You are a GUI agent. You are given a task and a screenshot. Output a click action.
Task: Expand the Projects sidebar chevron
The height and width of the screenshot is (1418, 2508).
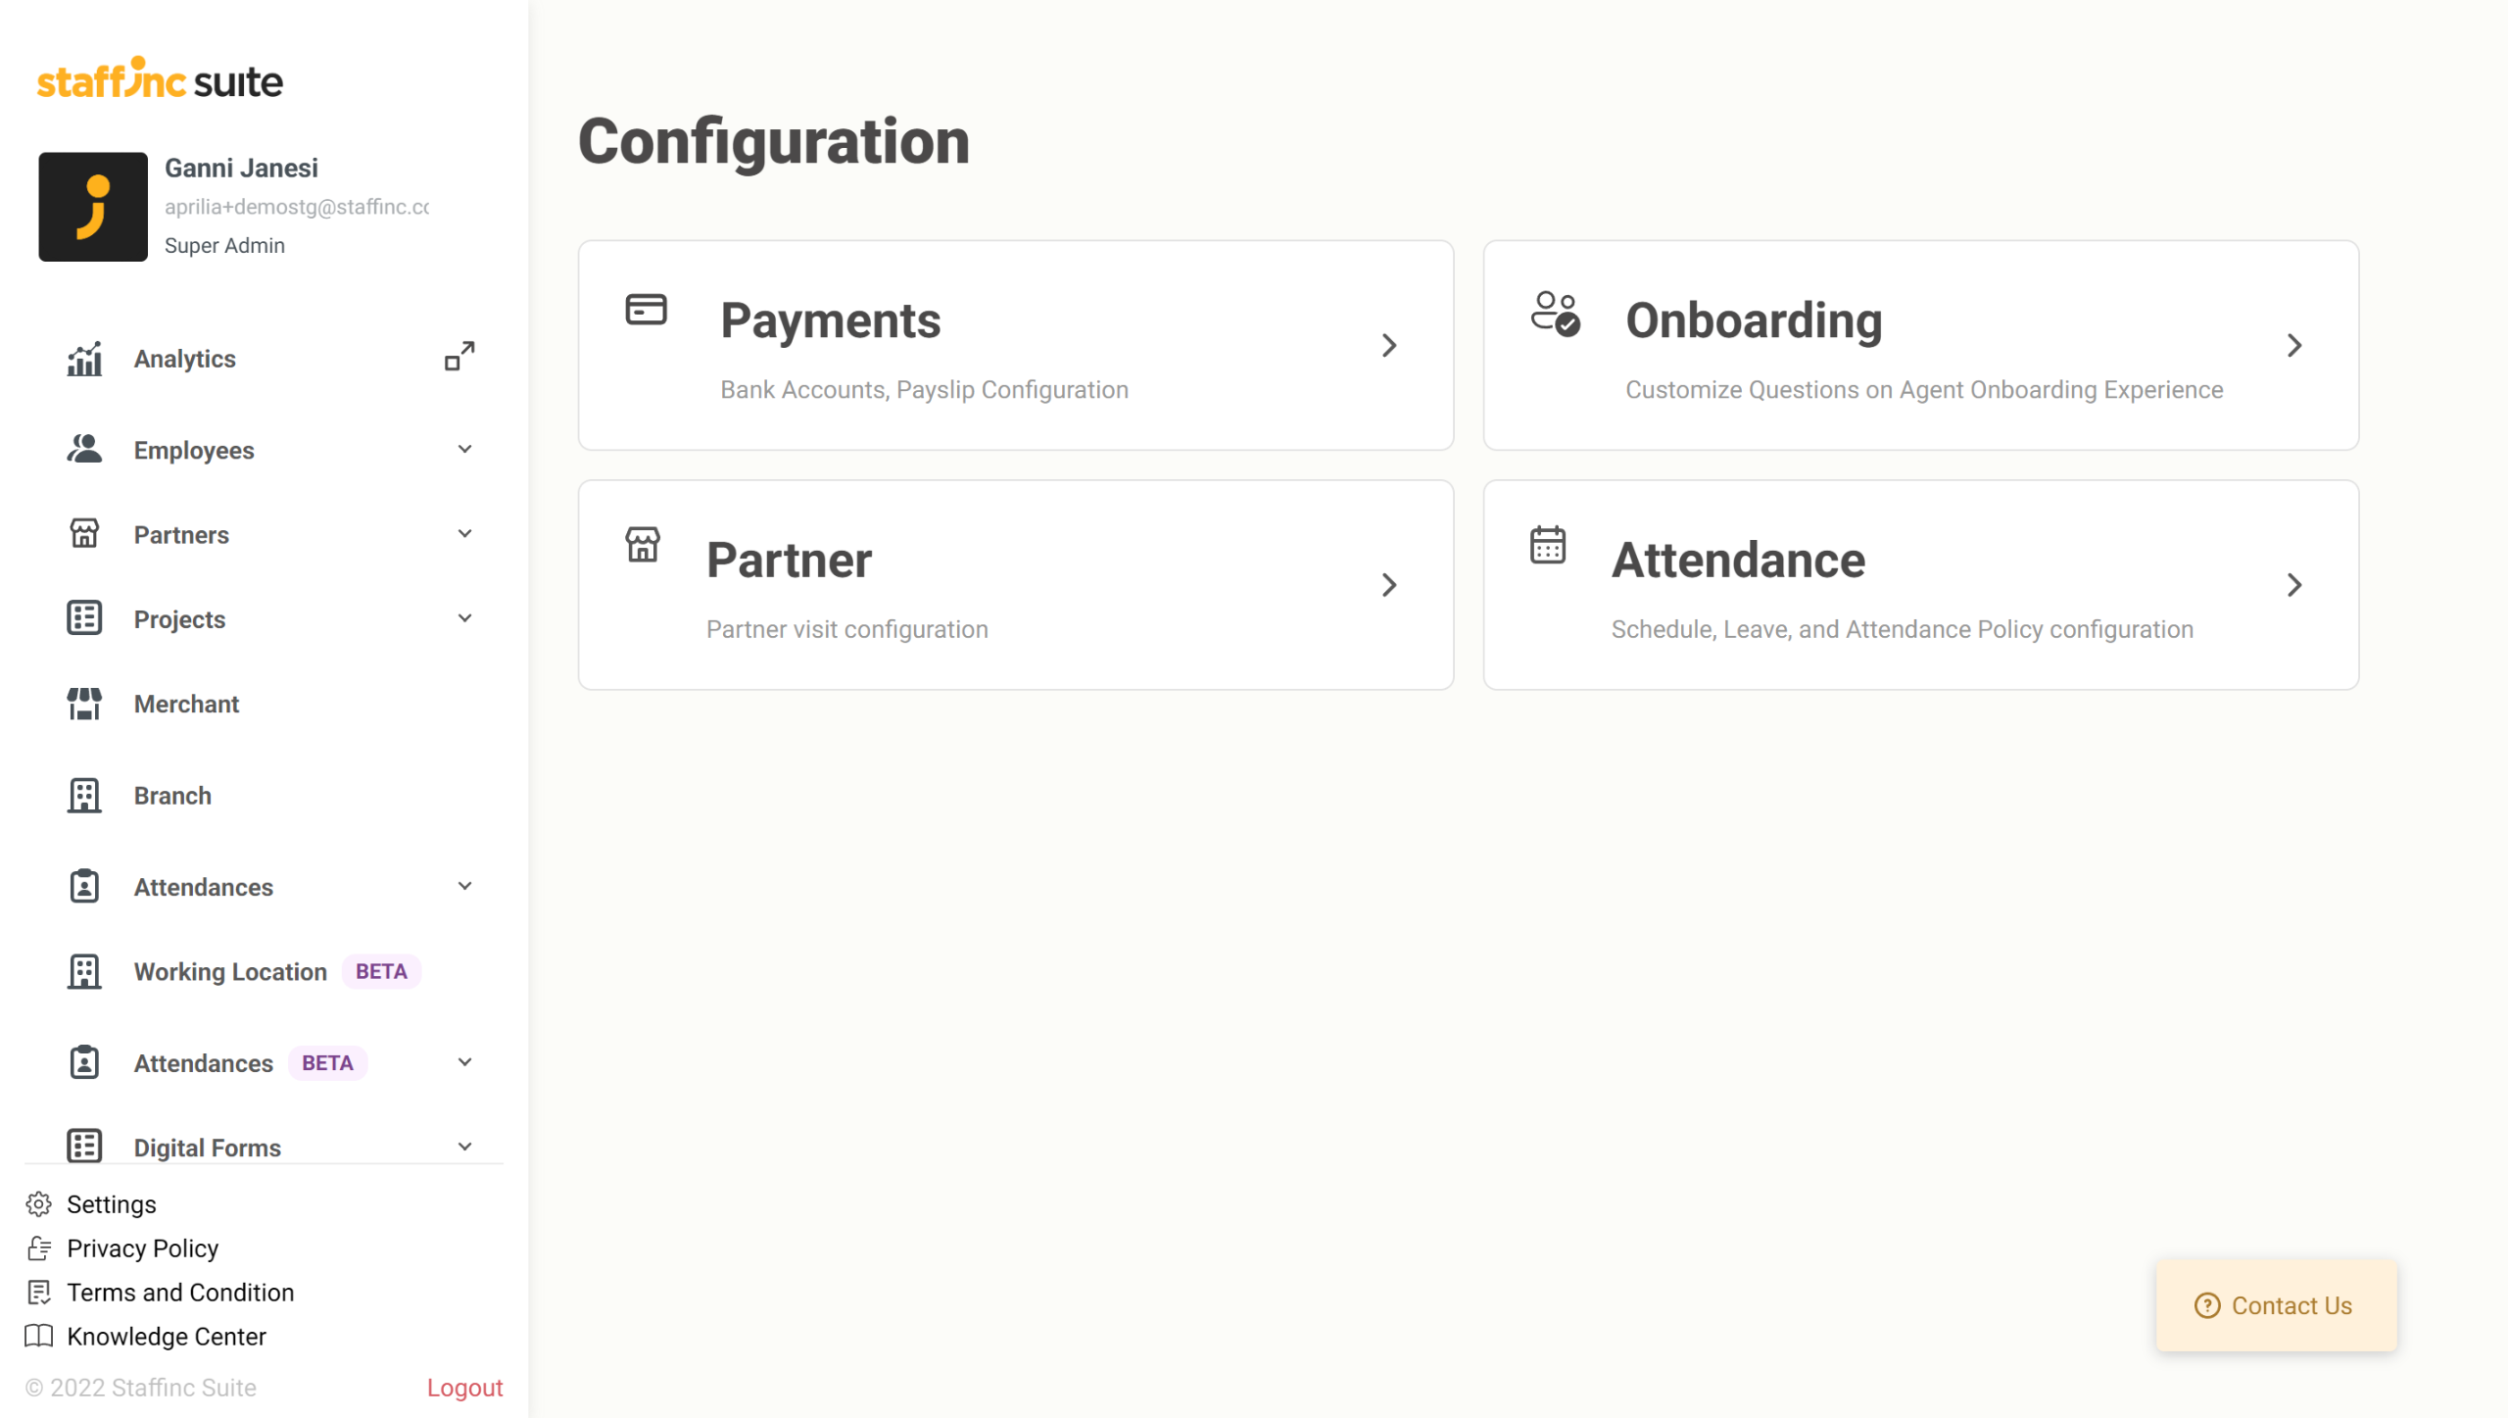point(465,618)
